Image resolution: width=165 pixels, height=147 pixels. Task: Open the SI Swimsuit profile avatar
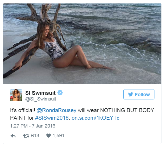[x=16, y=95]
